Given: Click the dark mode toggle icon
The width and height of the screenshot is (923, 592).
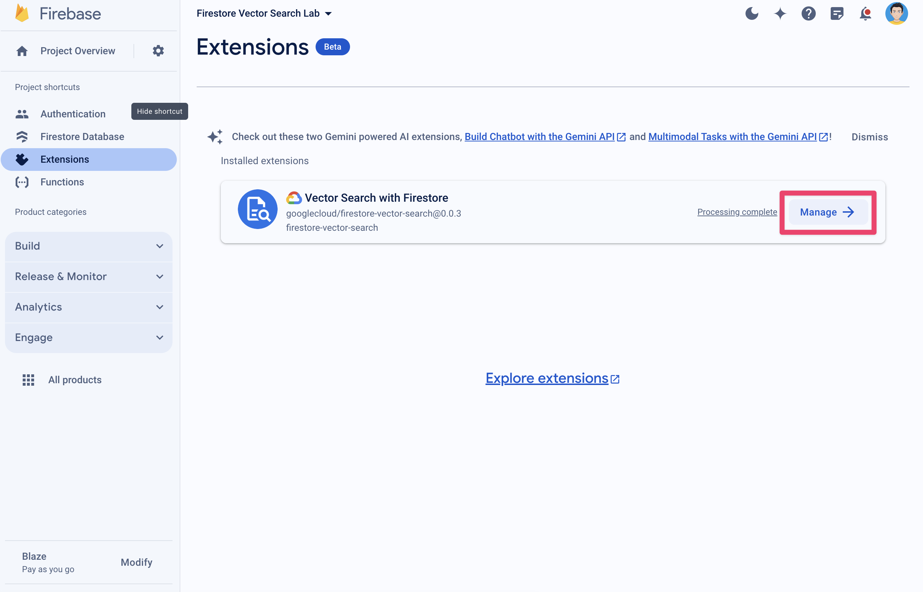Looking at the screenshot, I should point(751,13).
